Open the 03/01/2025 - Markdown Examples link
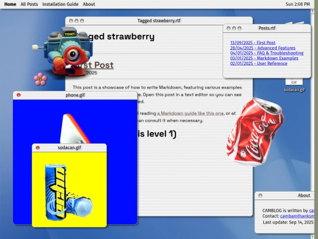Viewport: 318px width, 239px height. (264, 58)
